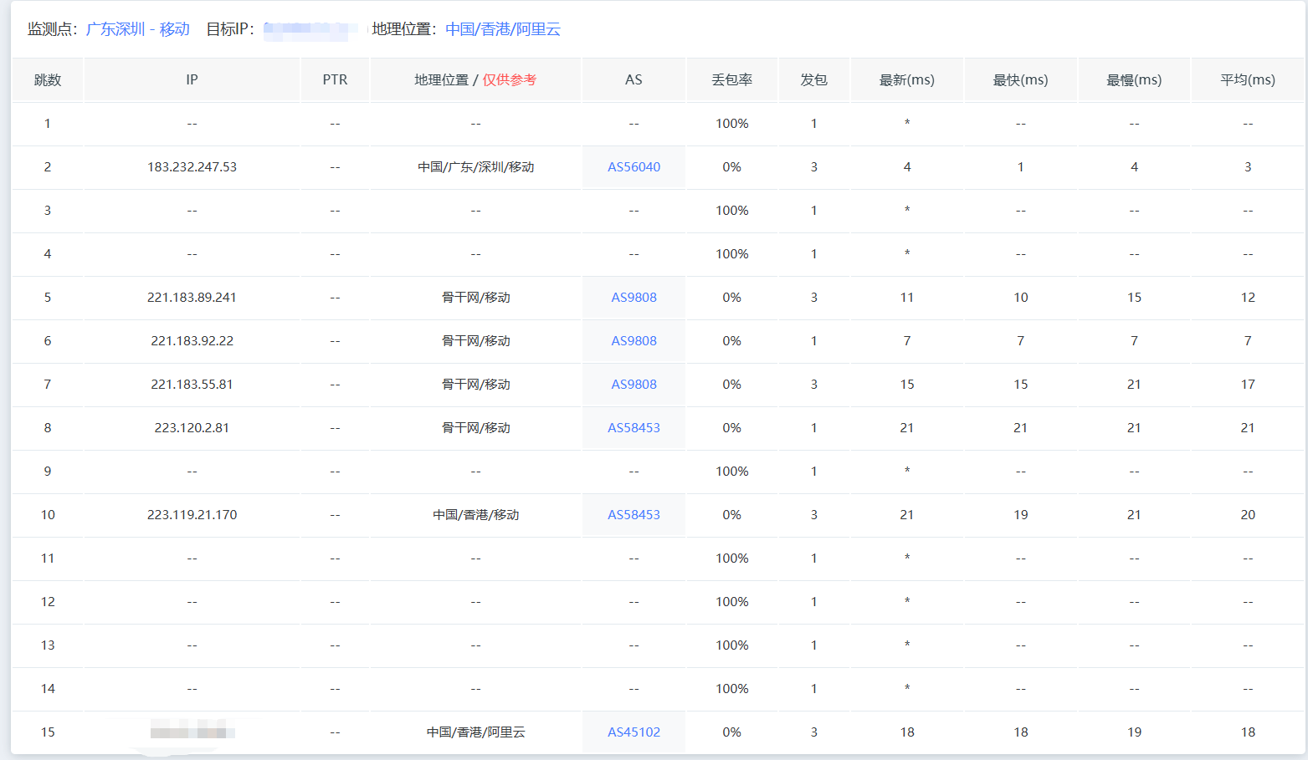
Task: Click AS9808 link in hop 6 row
Action: 633,341
